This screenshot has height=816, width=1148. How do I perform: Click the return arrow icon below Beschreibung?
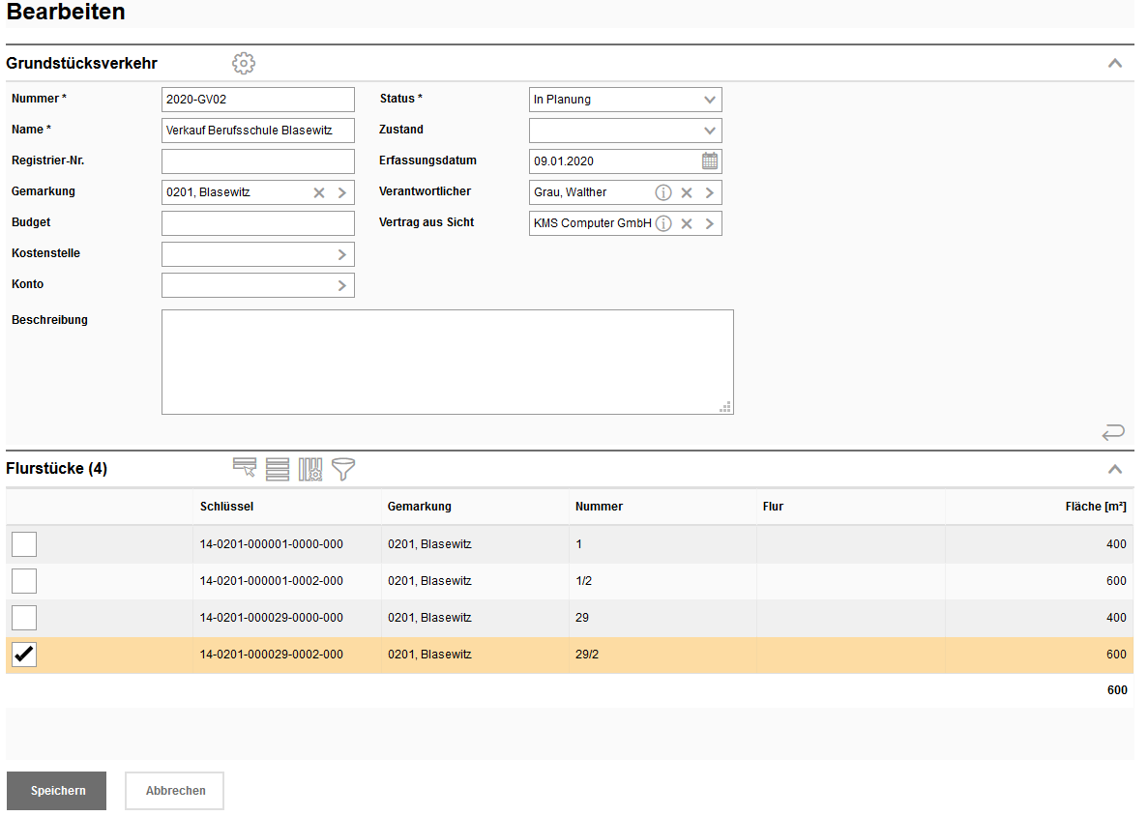point(1113,431)
